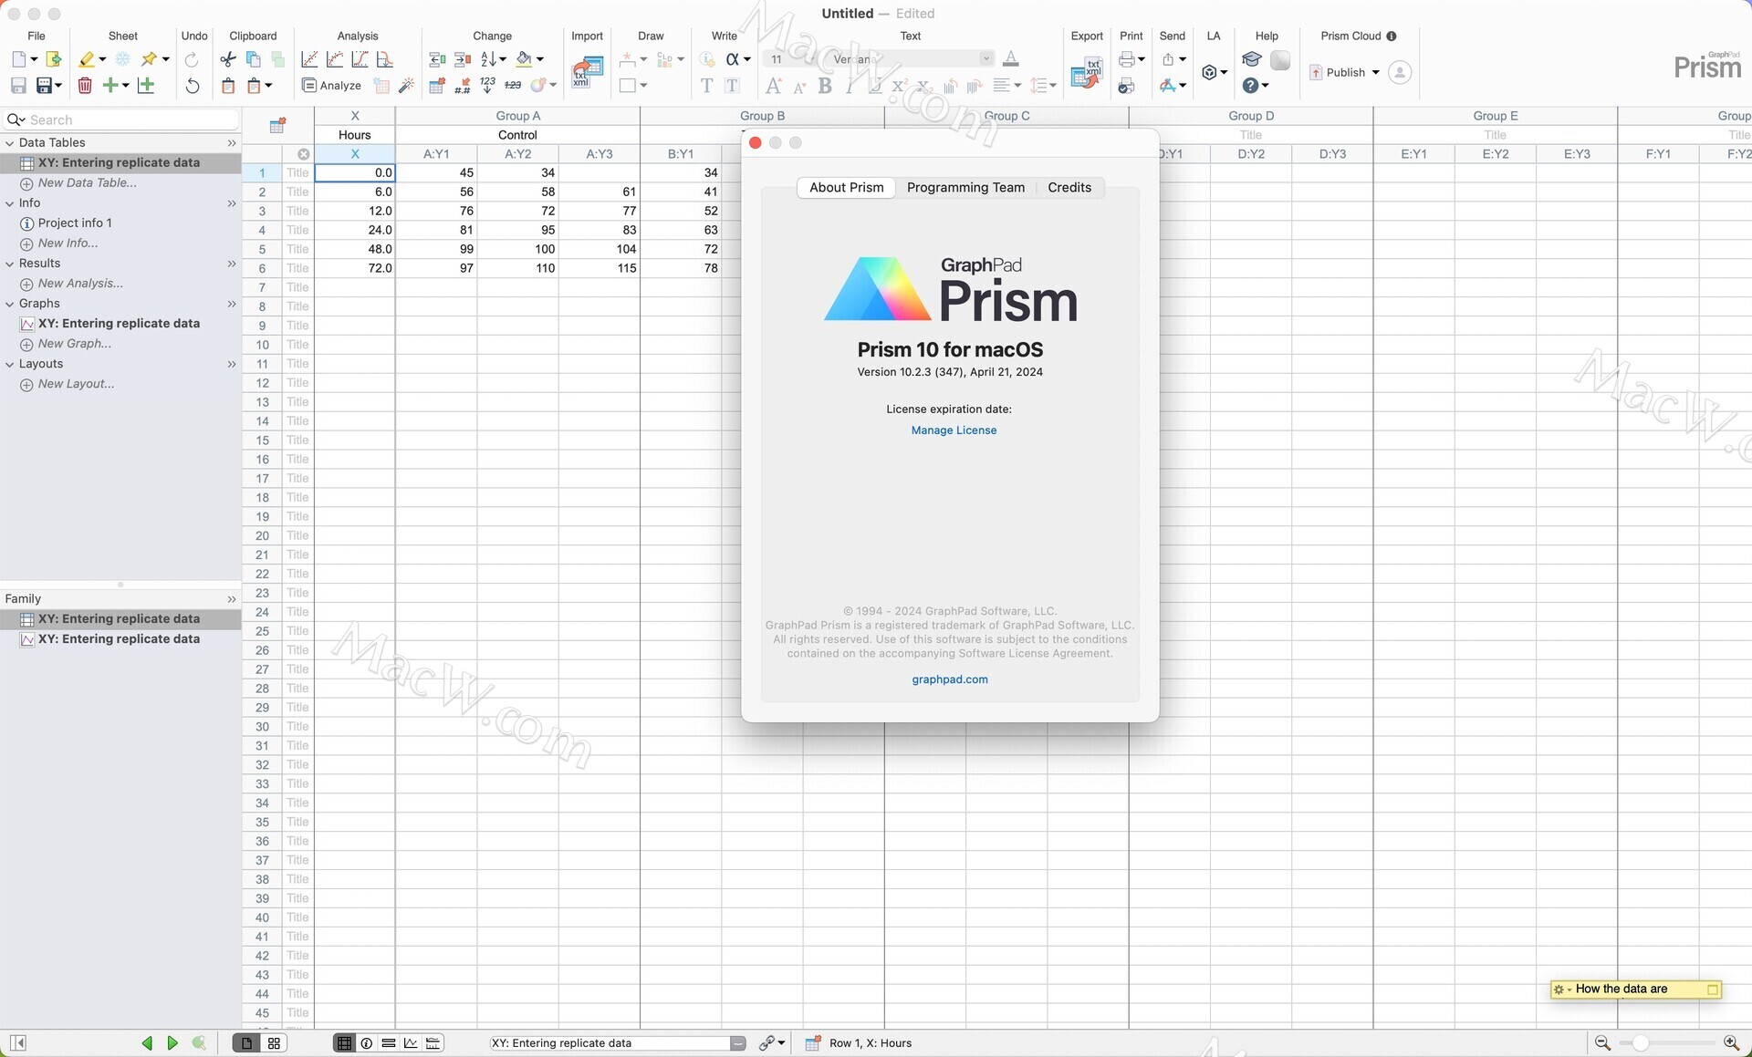
Task: Select graphs section icon in bottom switcher
Action: (411, 1042)
